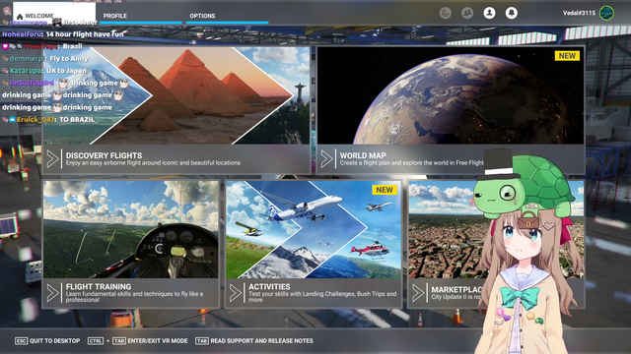Click the TAB key icon beside Read Support
631x354 pixels.
point(201,341)
